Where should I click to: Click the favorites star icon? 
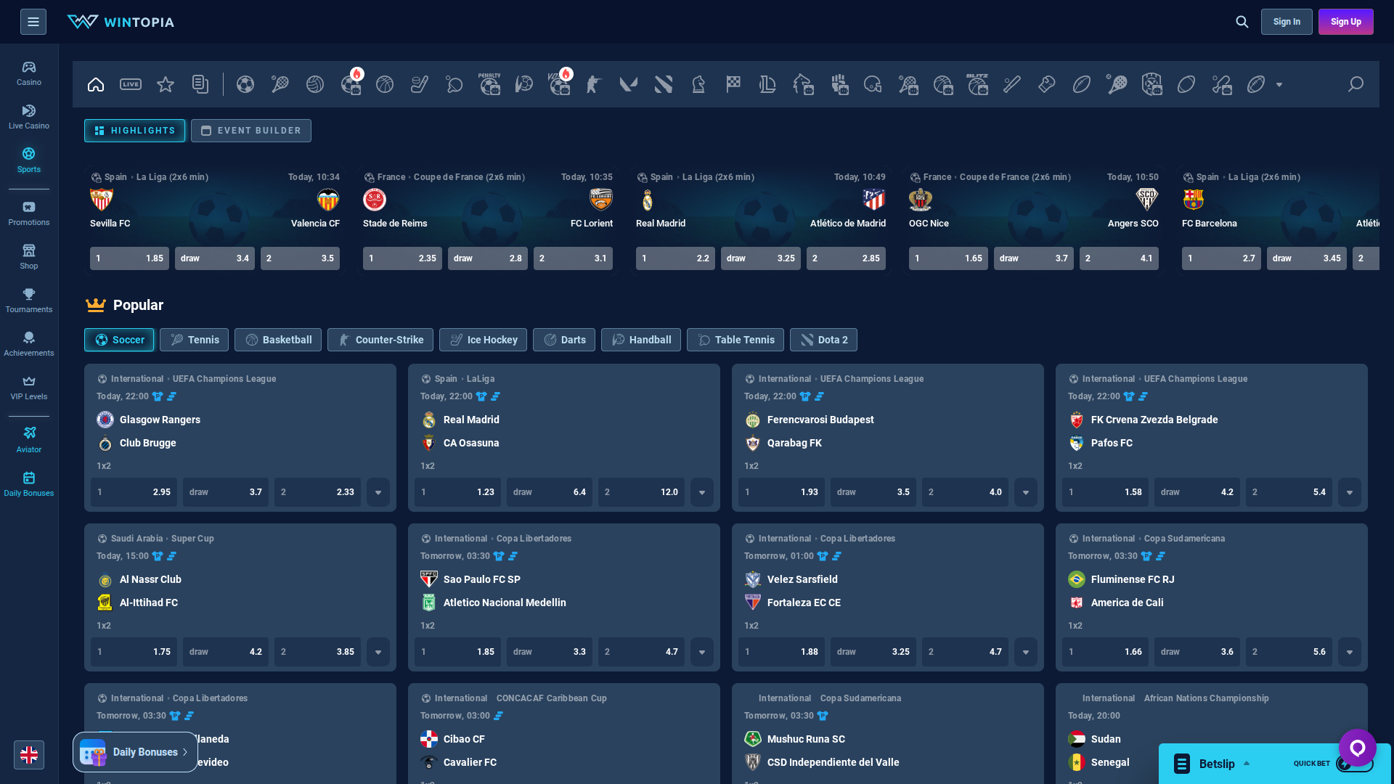166,84
